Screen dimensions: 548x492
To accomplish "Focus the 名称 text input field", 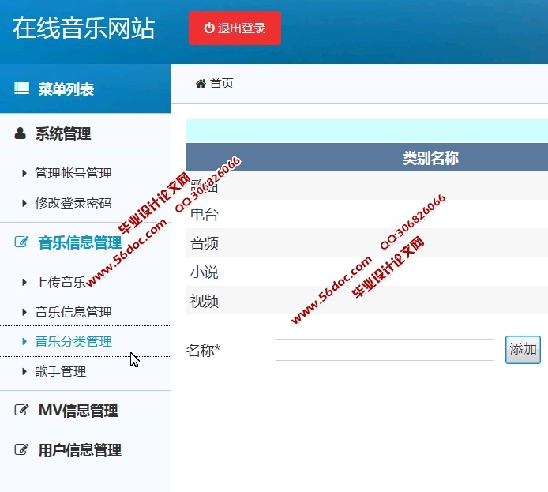I will (x=385, y=350).
